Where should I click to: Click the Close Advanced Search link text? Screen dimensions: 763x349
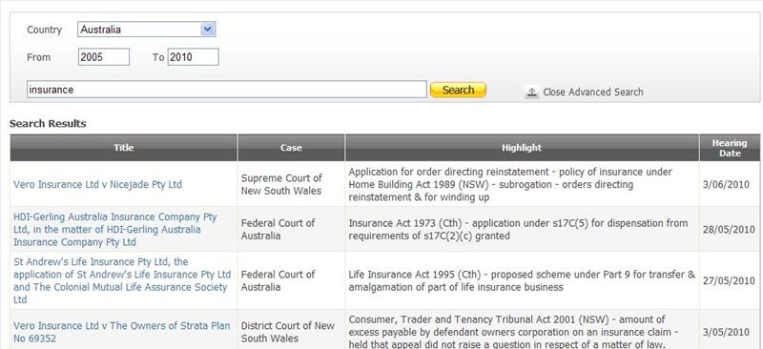[592, 92]
